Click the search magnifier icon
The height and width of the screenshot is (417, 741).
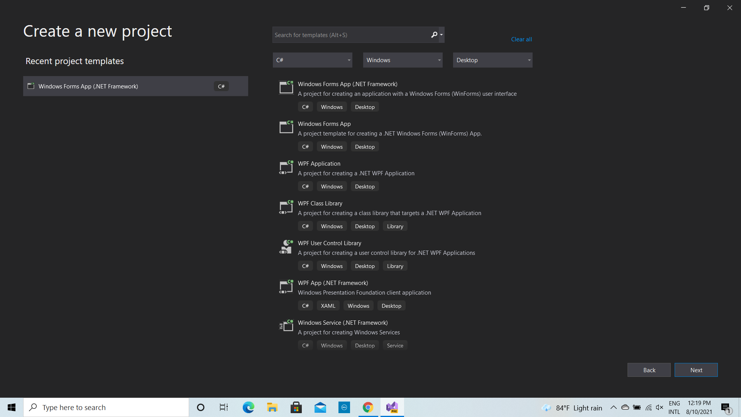click(434, 35)
